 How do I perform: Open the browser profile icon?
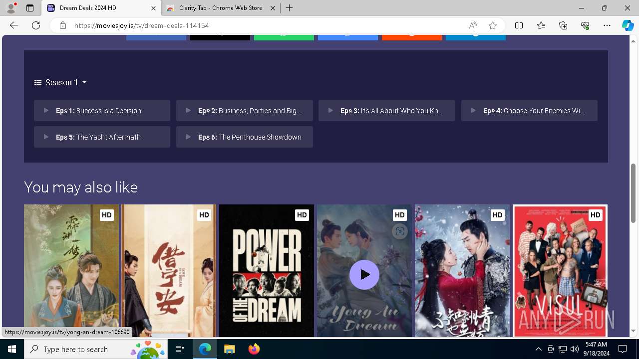[x=11, y=8]
